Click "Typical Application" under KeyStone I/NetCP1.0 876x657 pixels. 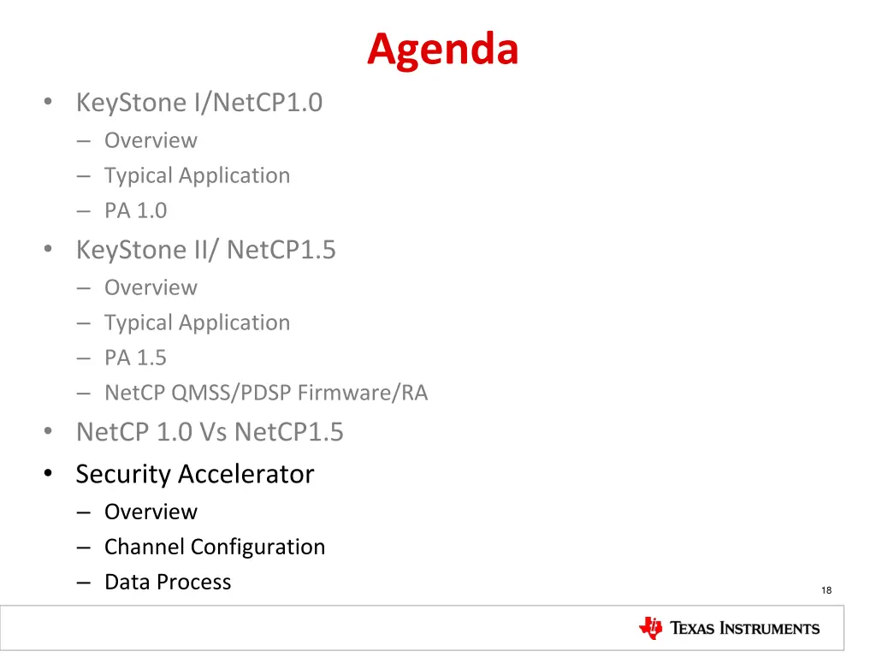pyautogui.click(x=198, y=176)
